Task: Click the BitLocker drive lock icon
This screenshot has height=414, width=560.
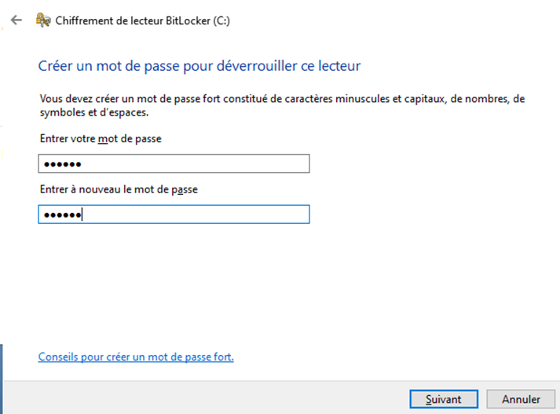Action: (43, 20)
